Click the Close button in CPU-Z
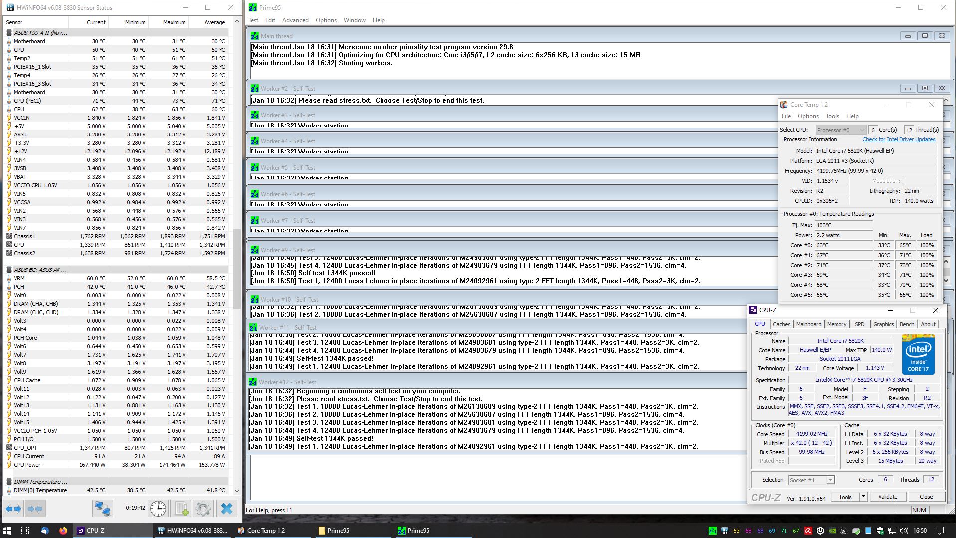 tap(926, 497)
